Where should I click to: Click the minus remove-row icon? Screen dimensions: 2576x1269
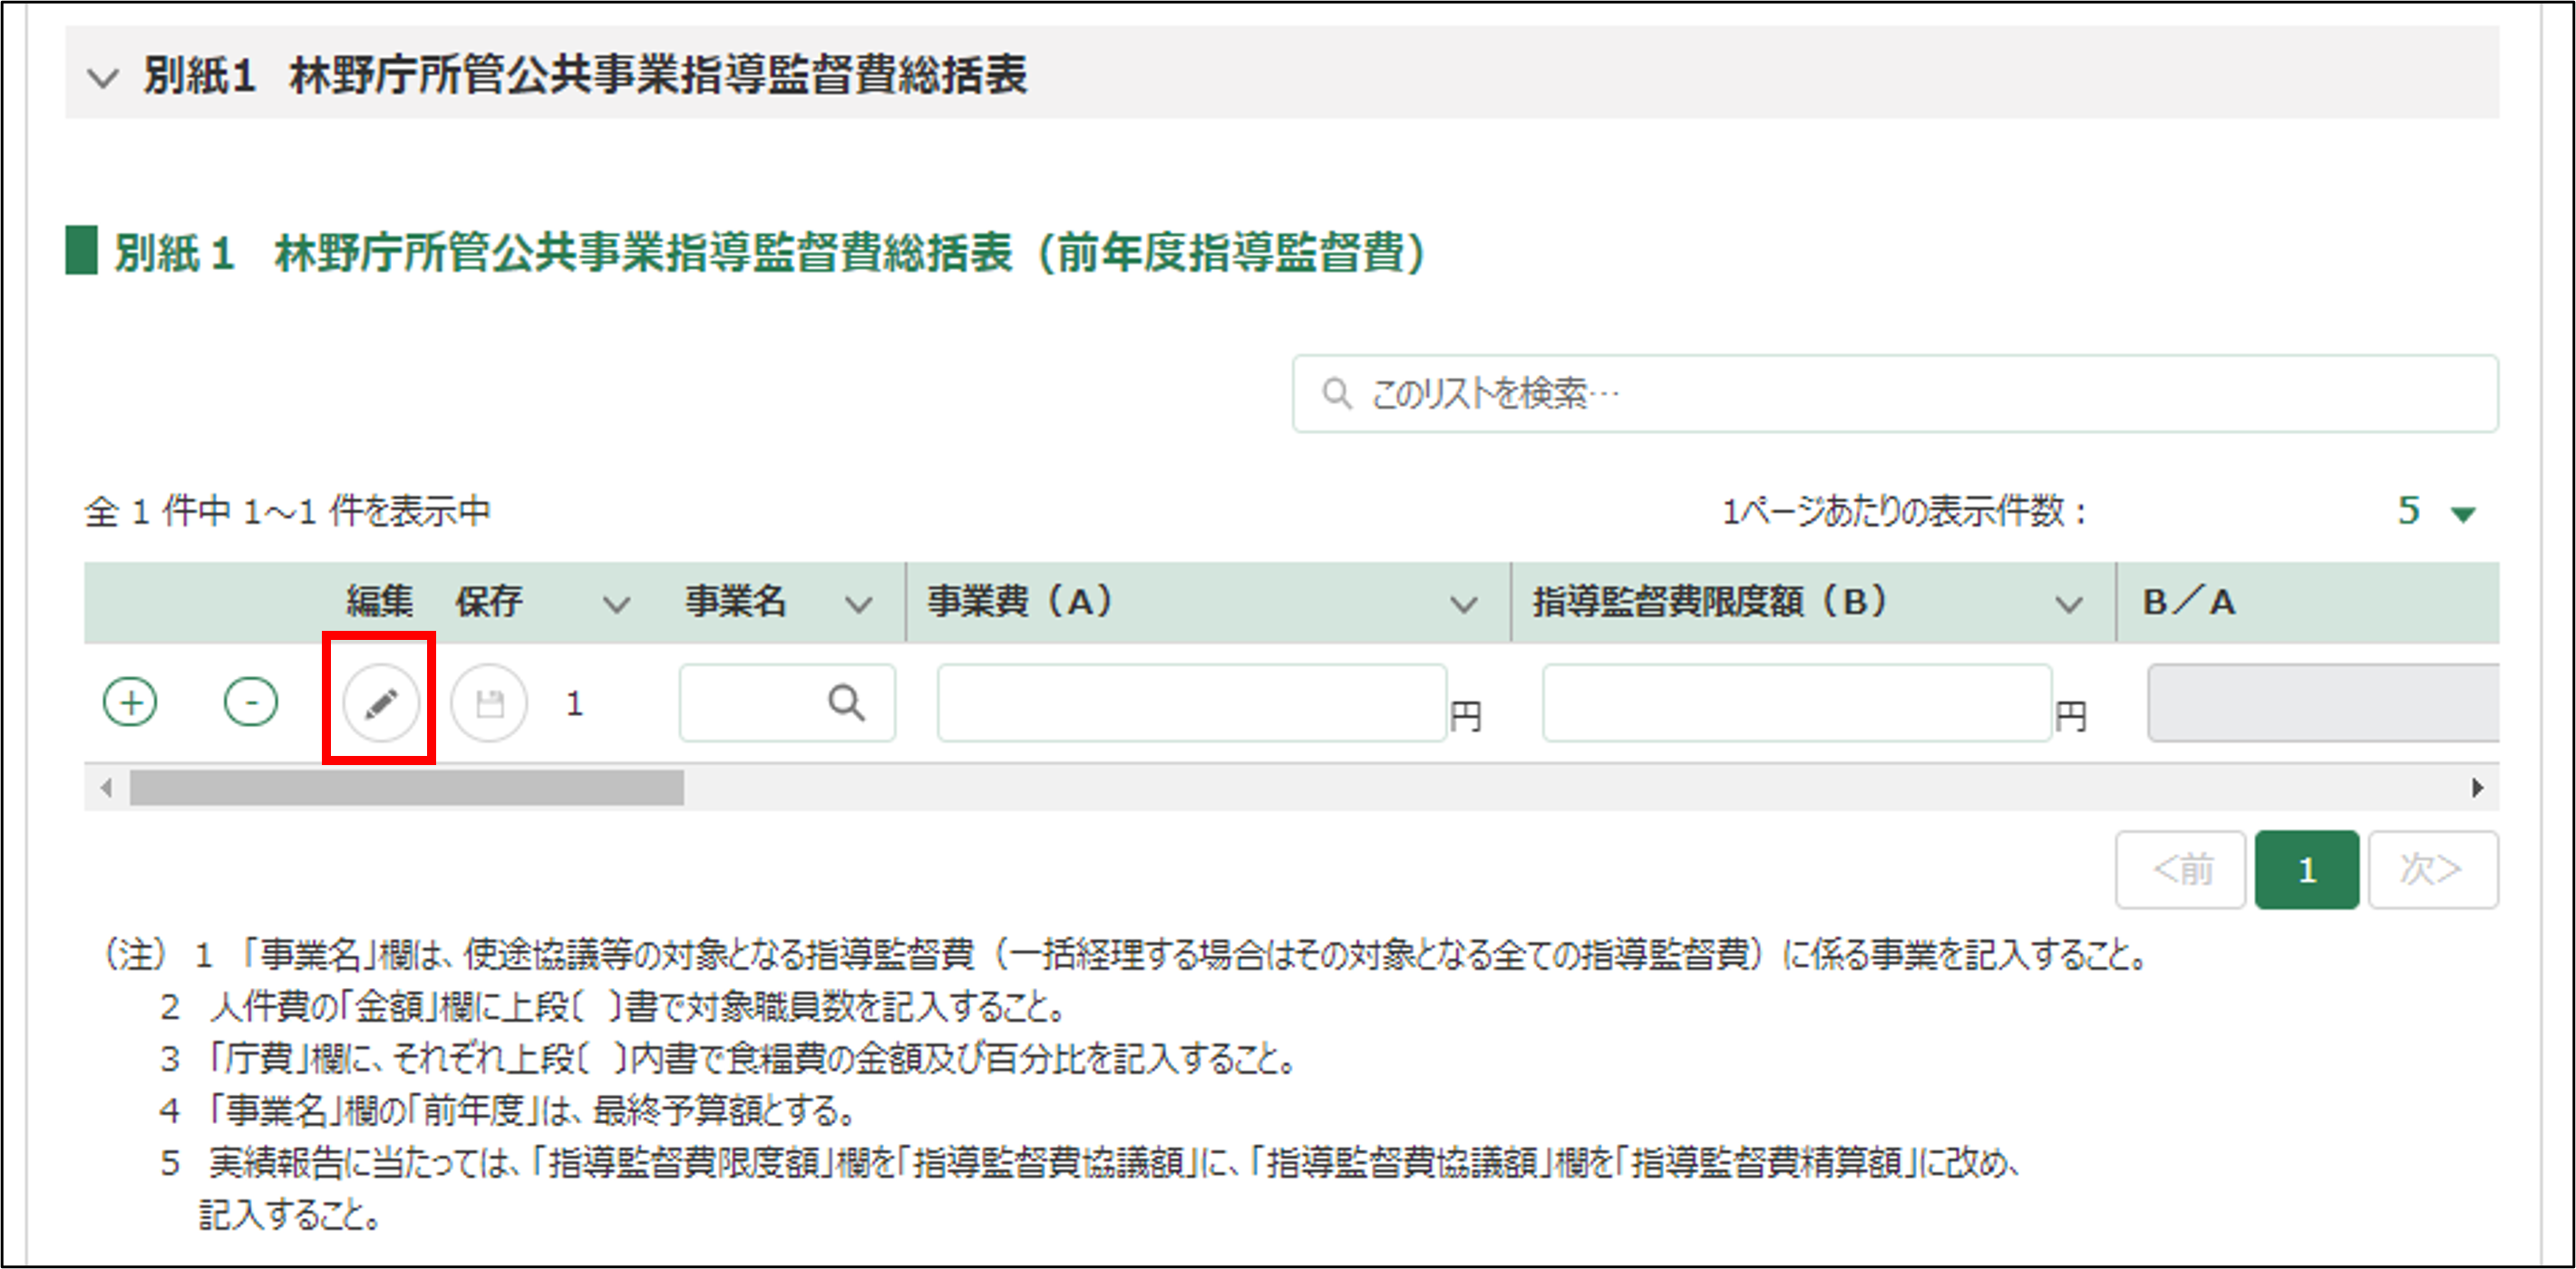250,702
